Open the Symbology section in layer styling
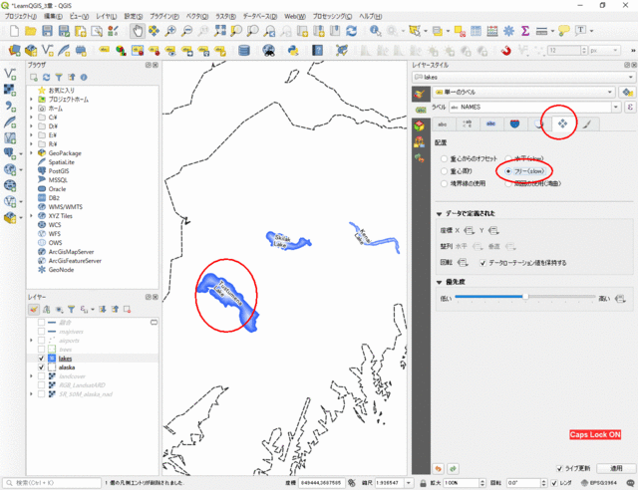Image resolution: width=638 pixels, height=490 pixels. click(420, 95)
